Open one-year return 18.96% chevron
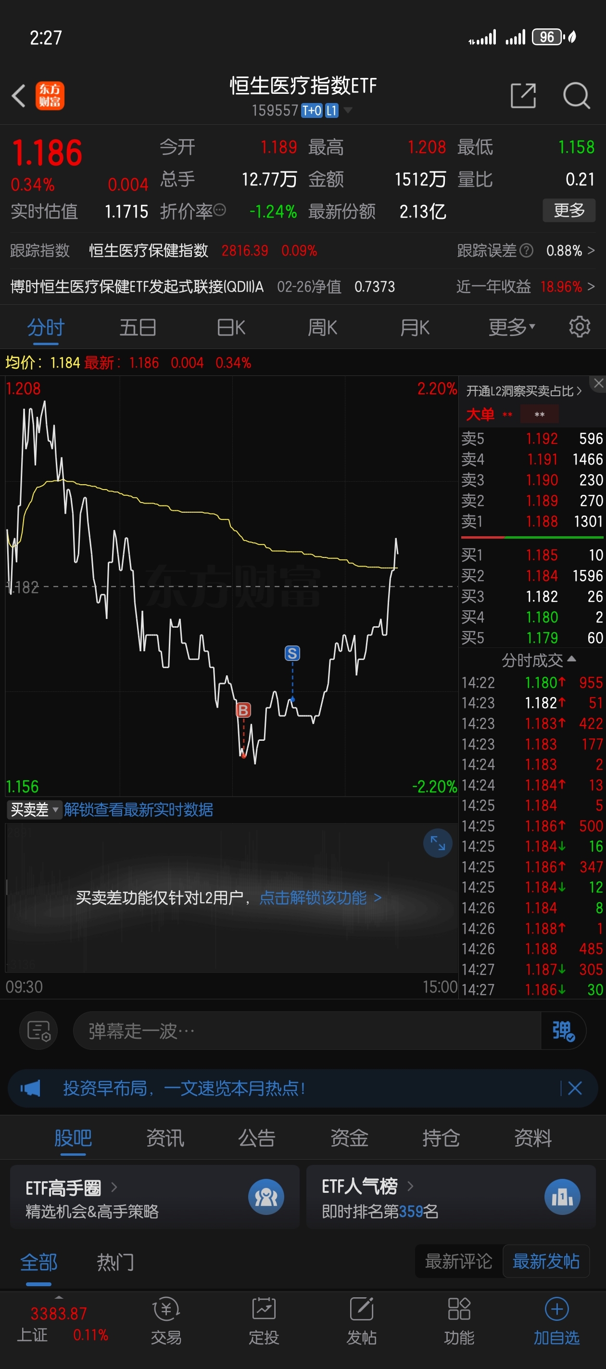This screenshot has width=606, height=1369. (591, 286)
